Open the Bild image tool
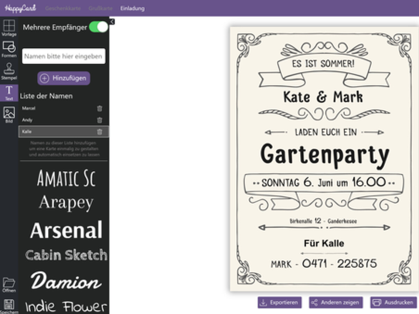 [9, 115]
